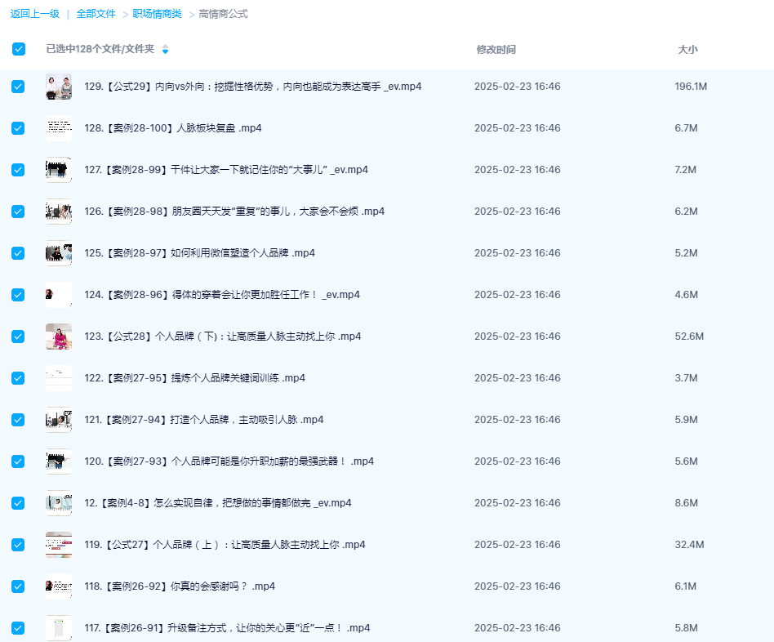Open the thumbnail for 118 你真的会感谢吗

pos(58,586)
